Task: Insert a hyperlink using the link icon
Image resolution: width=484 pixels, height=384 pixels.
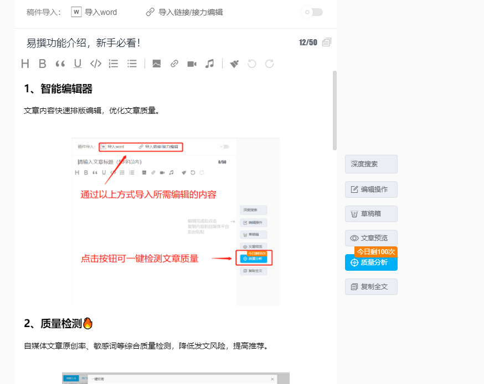Action: pyautogui.click(x=173, y=64)
